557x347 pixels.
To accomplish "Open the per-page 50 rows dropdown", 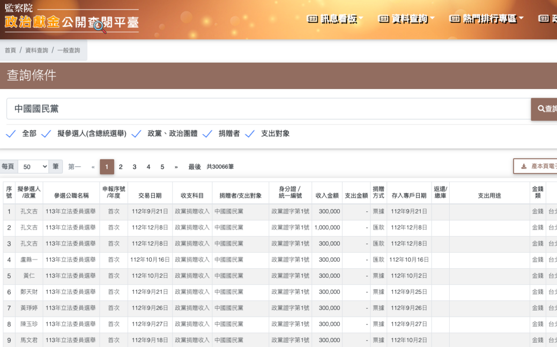I will tap(33, 167).
